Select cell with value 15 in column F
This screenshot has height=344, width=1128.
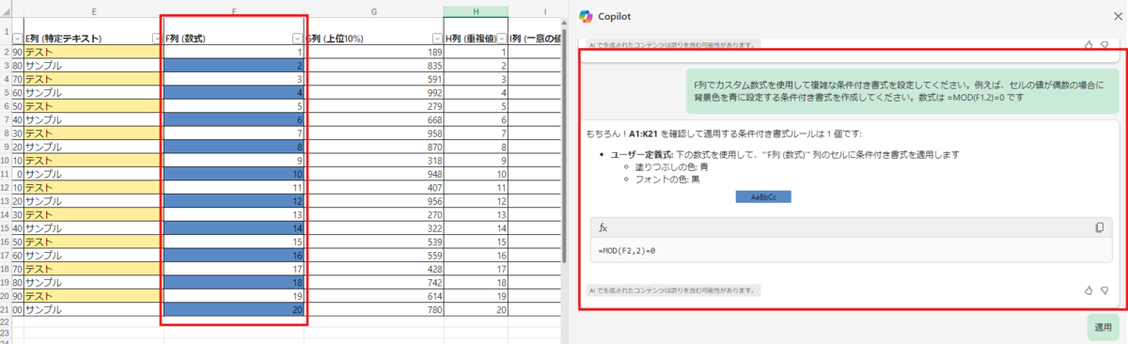point(233,242)
